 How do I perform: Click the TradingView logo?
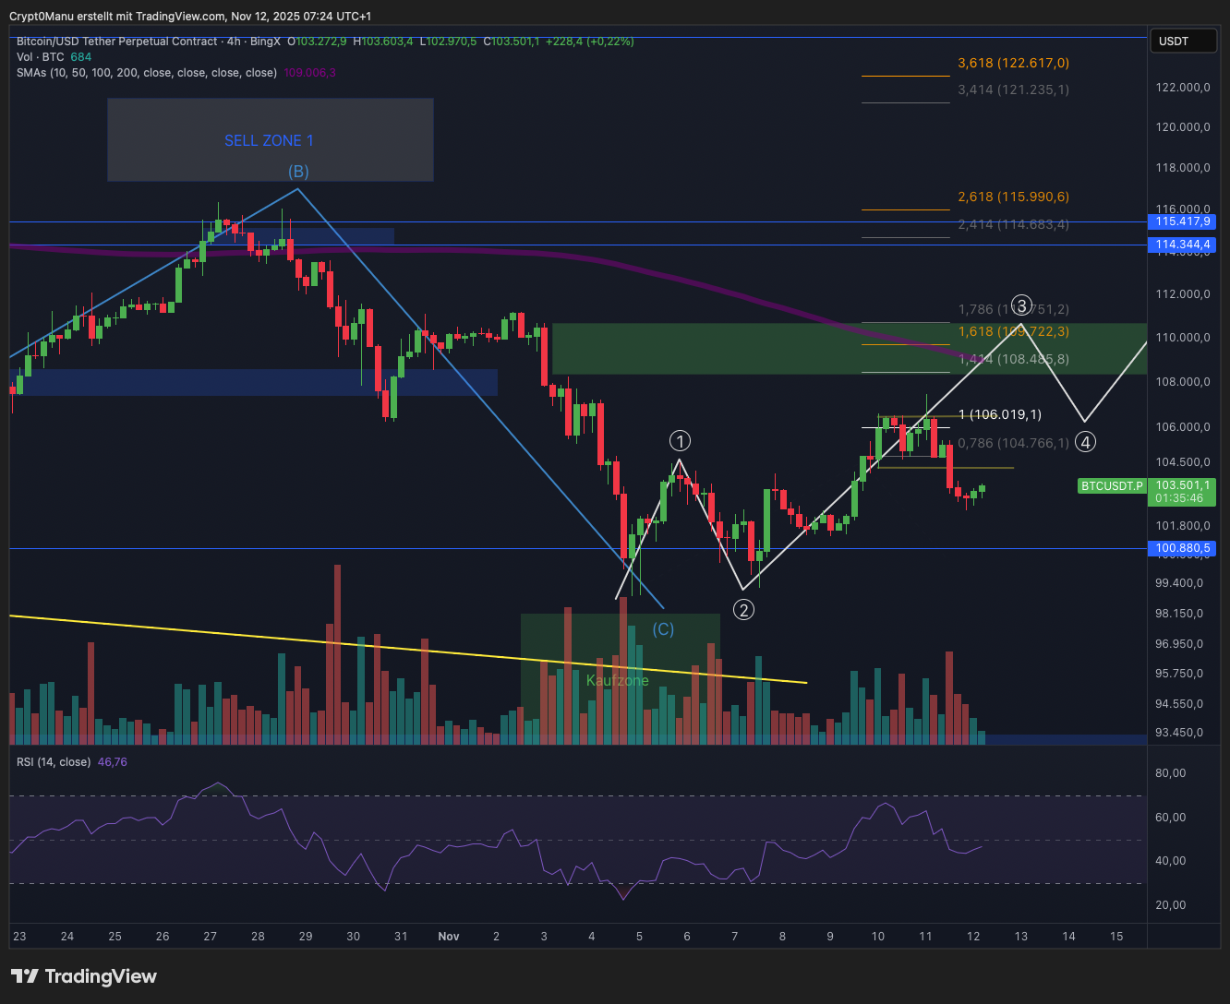[x=84, y=976]
